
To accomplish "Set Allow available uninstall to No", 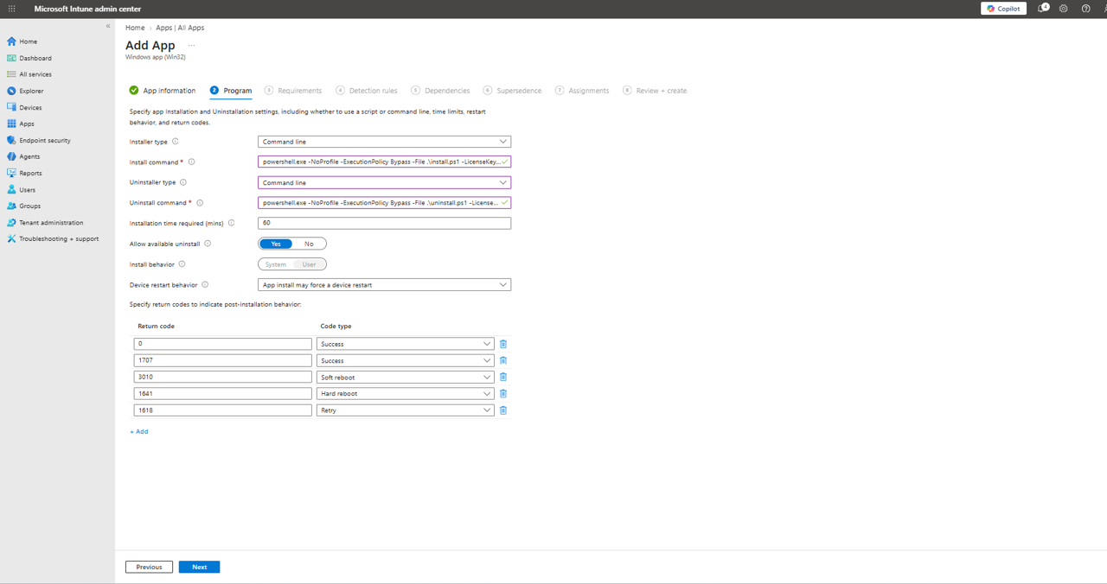I will [x=309, y=244].
